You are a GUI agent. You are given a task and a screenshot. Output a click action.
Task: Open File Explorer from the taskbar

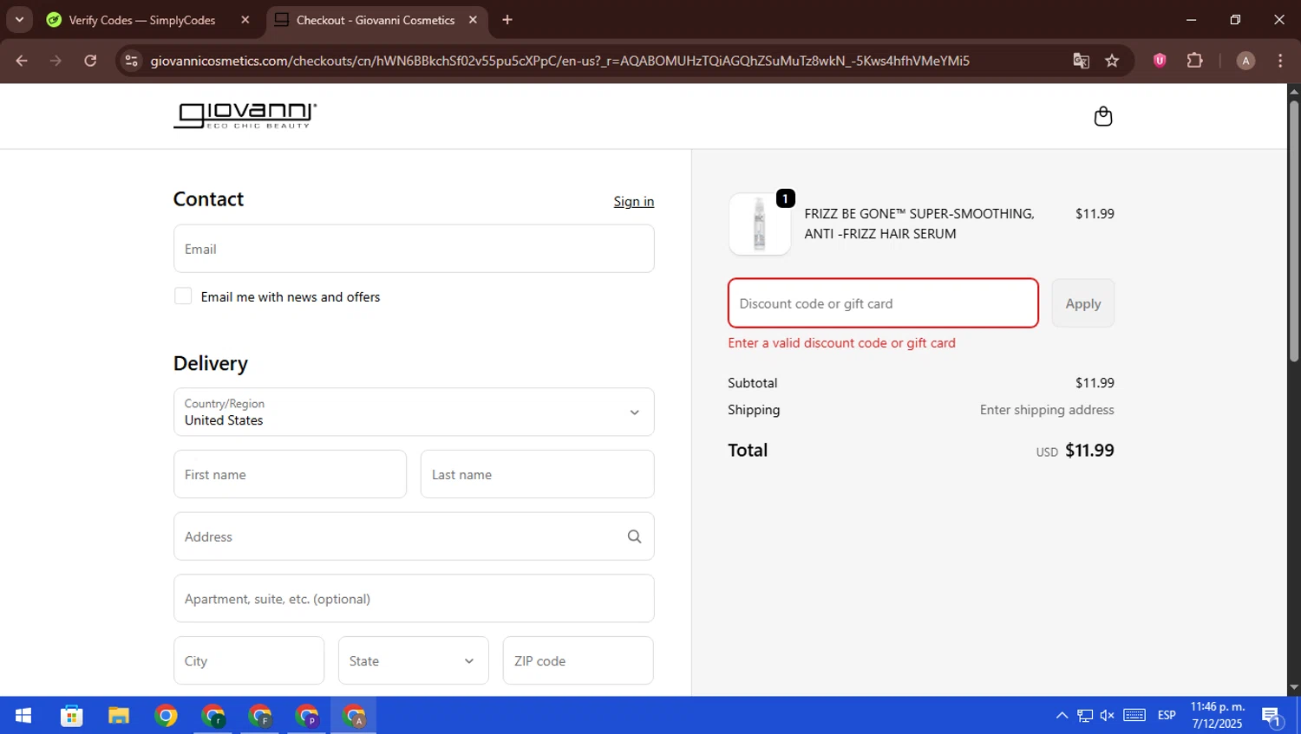pos(119,716)
